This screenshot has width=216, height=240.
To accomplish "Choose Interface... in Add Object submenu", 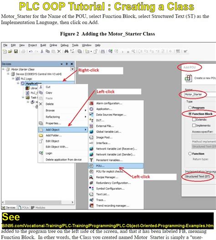I will [x=103, y=143].
